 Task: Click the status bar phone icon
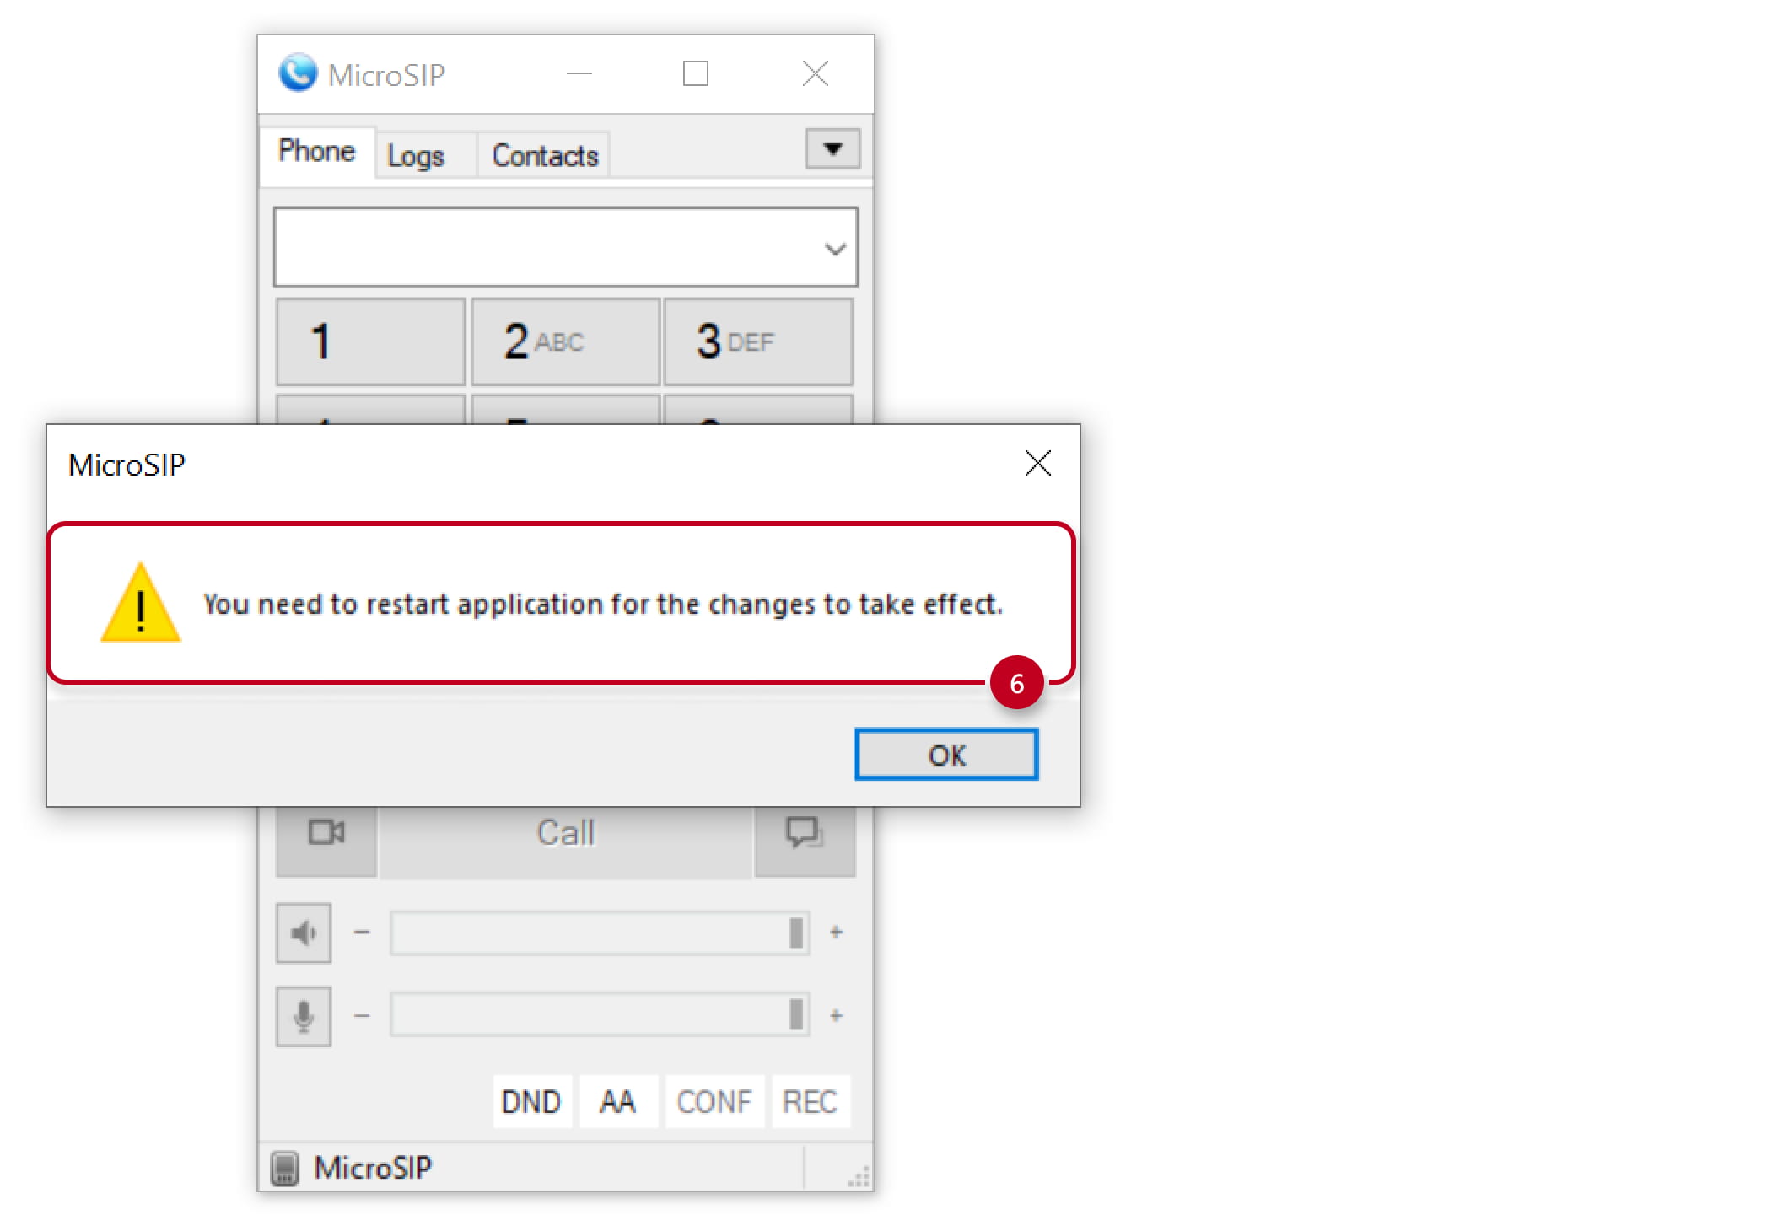[x=285, y=1168]
